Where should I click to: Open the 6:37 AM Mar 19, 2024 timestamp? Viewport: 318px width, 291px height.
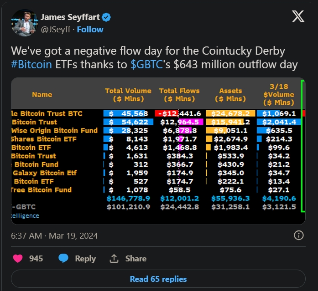tap(54, 236)
